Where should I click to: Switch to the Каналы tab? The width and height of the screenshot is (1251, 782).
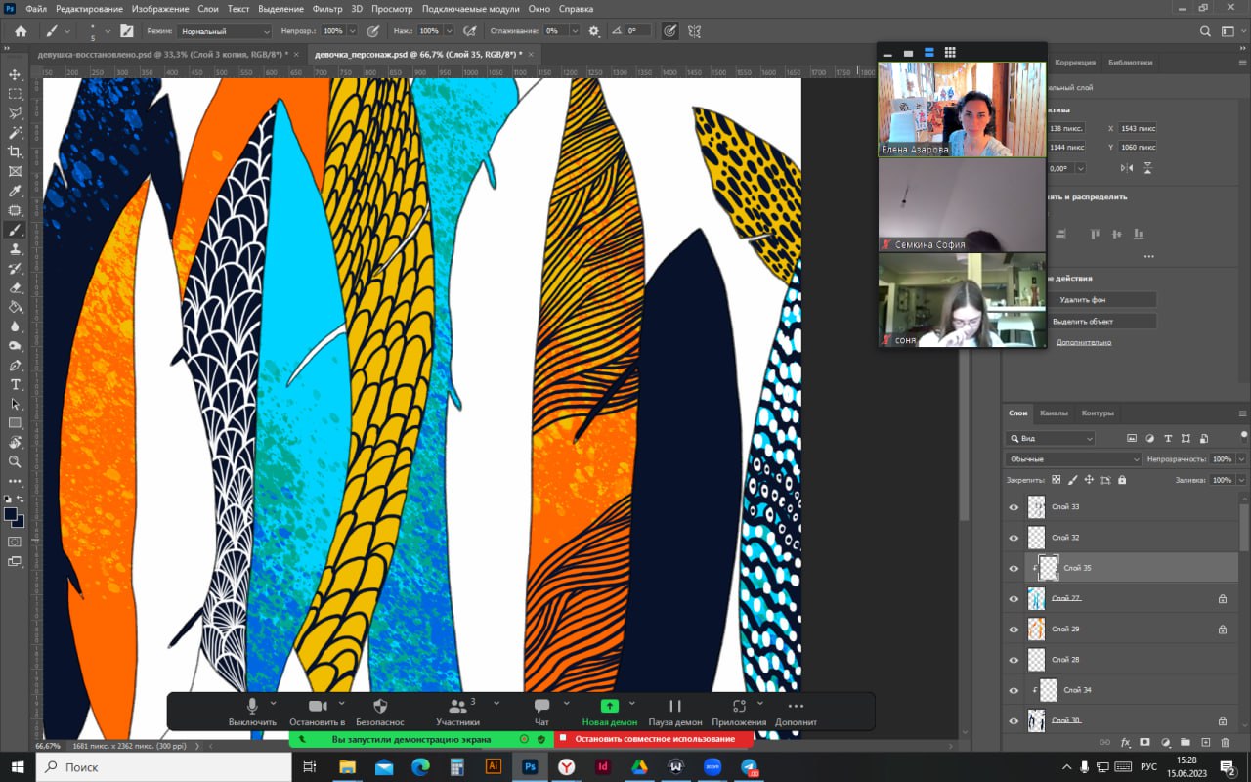[1054, 413]
